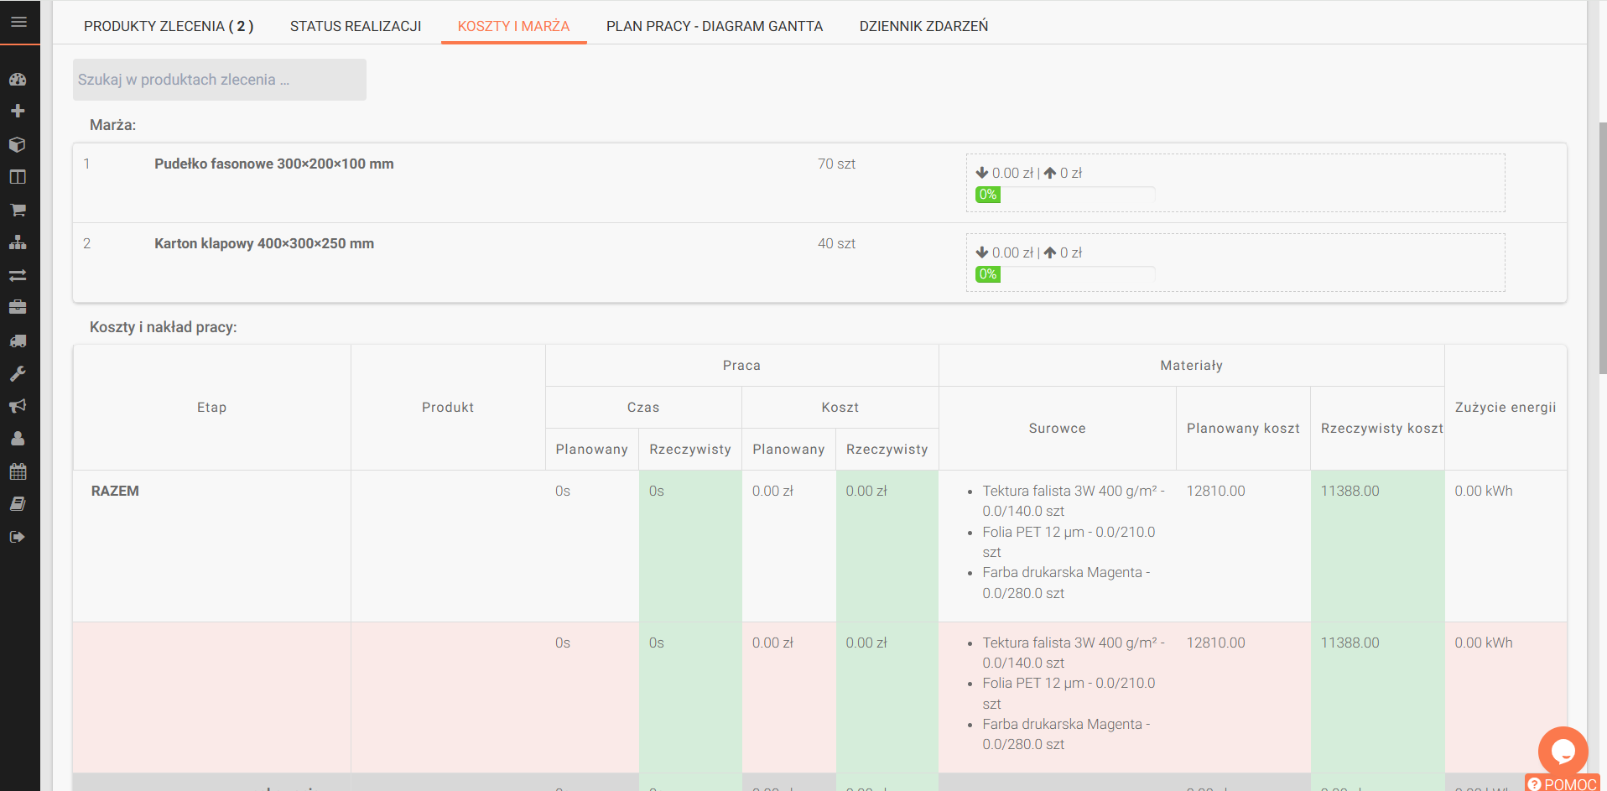Open the wrench tools icon in sidebar
This screenshot has height=791, width=1607.
18,373
